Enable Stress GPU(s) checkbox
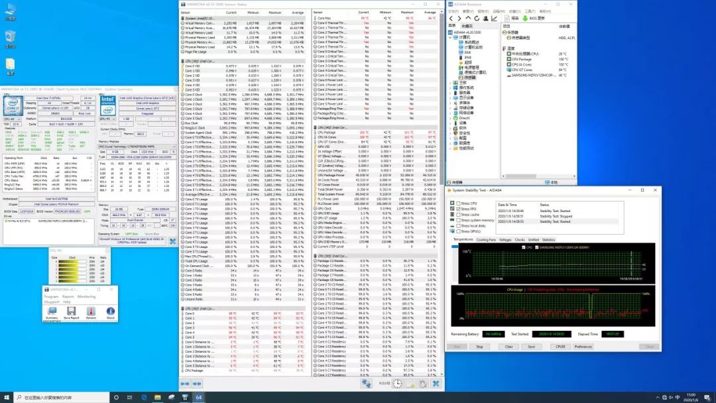The height and width of the screenshot is (403, 716). click(459, 231)
